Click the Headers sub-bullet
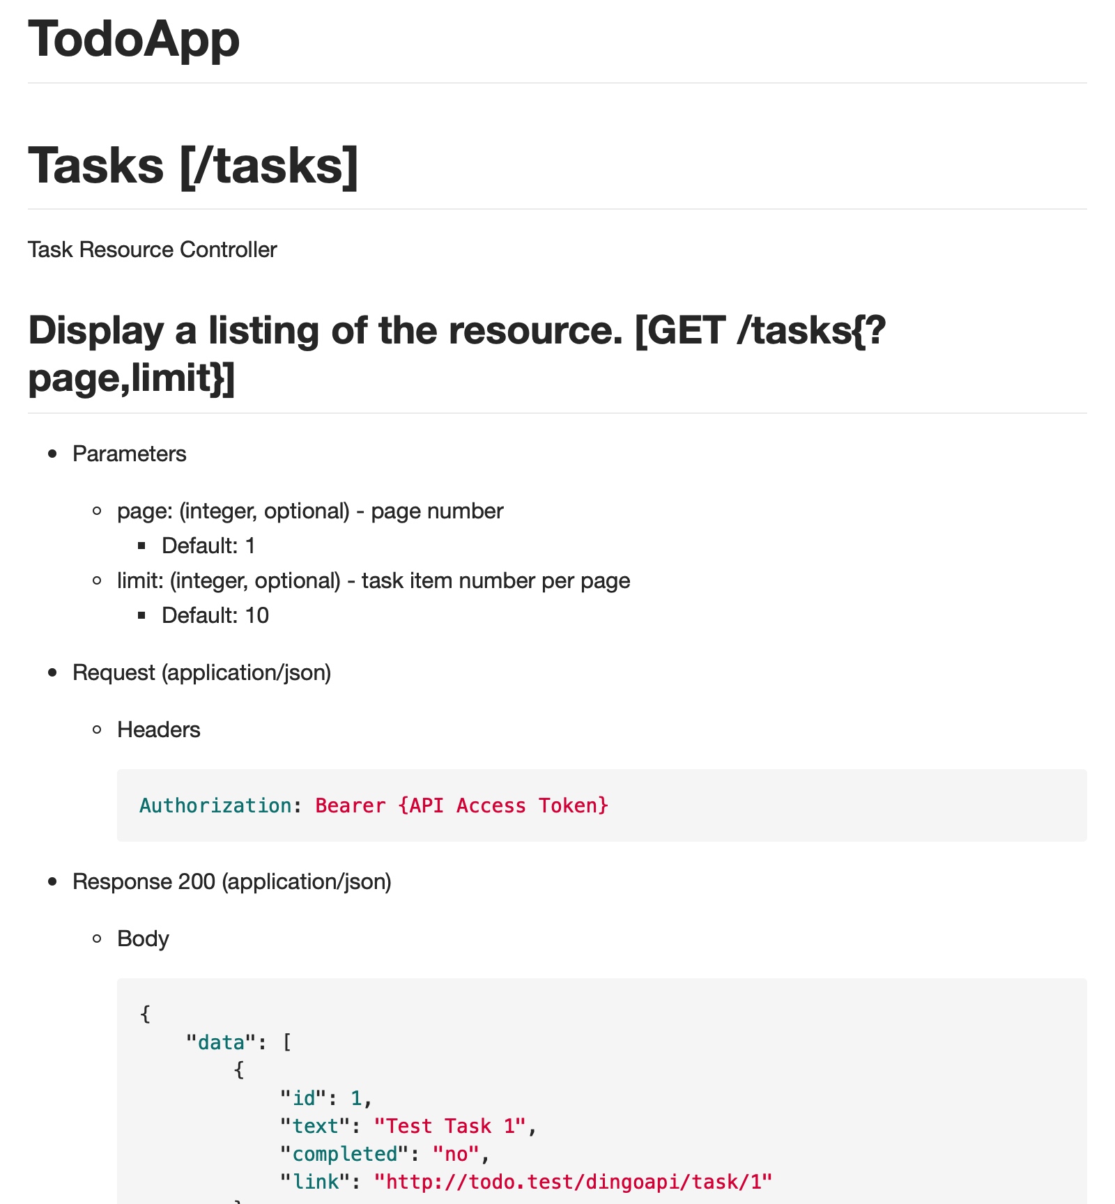Screen dimensions: 1115x1204 [159, 730]
